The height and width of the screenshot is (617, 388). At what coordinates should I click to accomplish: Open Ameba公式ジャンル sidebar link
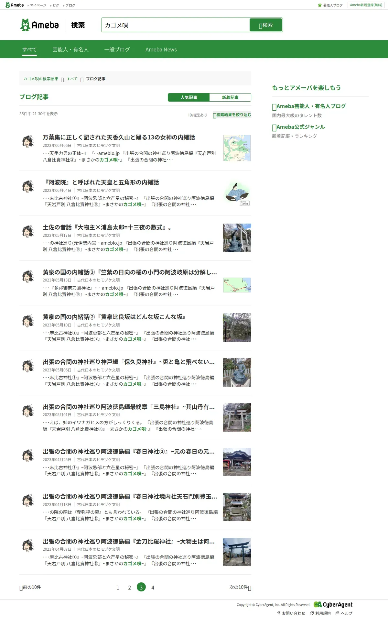[298, 127]
